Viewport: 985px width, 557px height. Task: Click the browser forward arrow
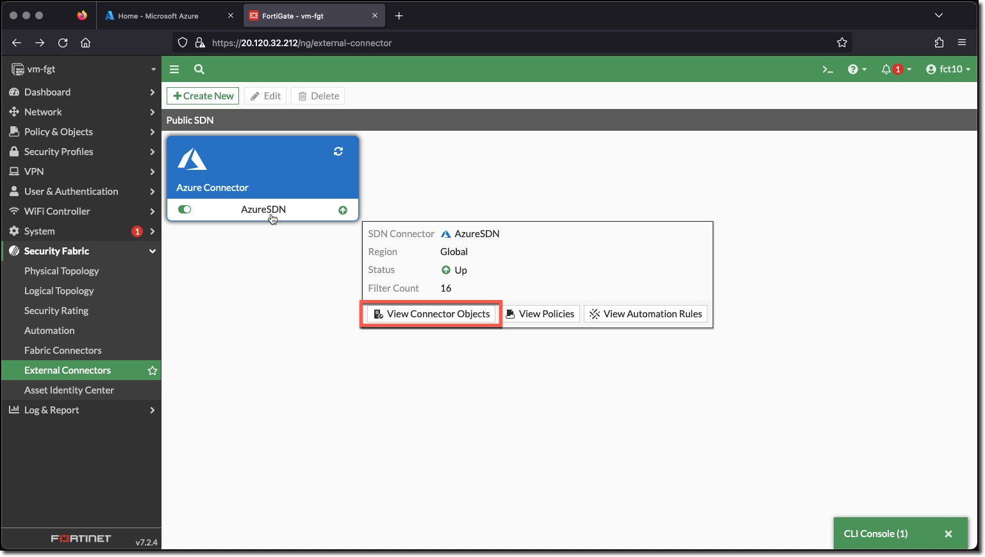[x=40, y=43]
